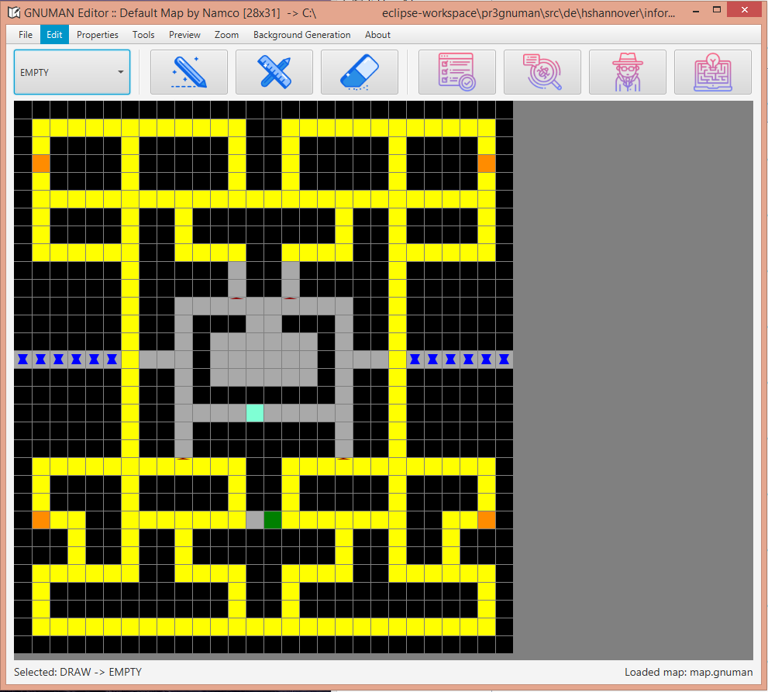This screenshot has width=768, height=692.
Task: Click the maze lightbulb generator icon
Action: 713,72
